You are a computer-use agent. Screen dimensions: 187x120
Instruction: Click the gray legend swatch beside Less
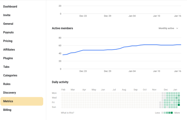click(x=163, y=113)
